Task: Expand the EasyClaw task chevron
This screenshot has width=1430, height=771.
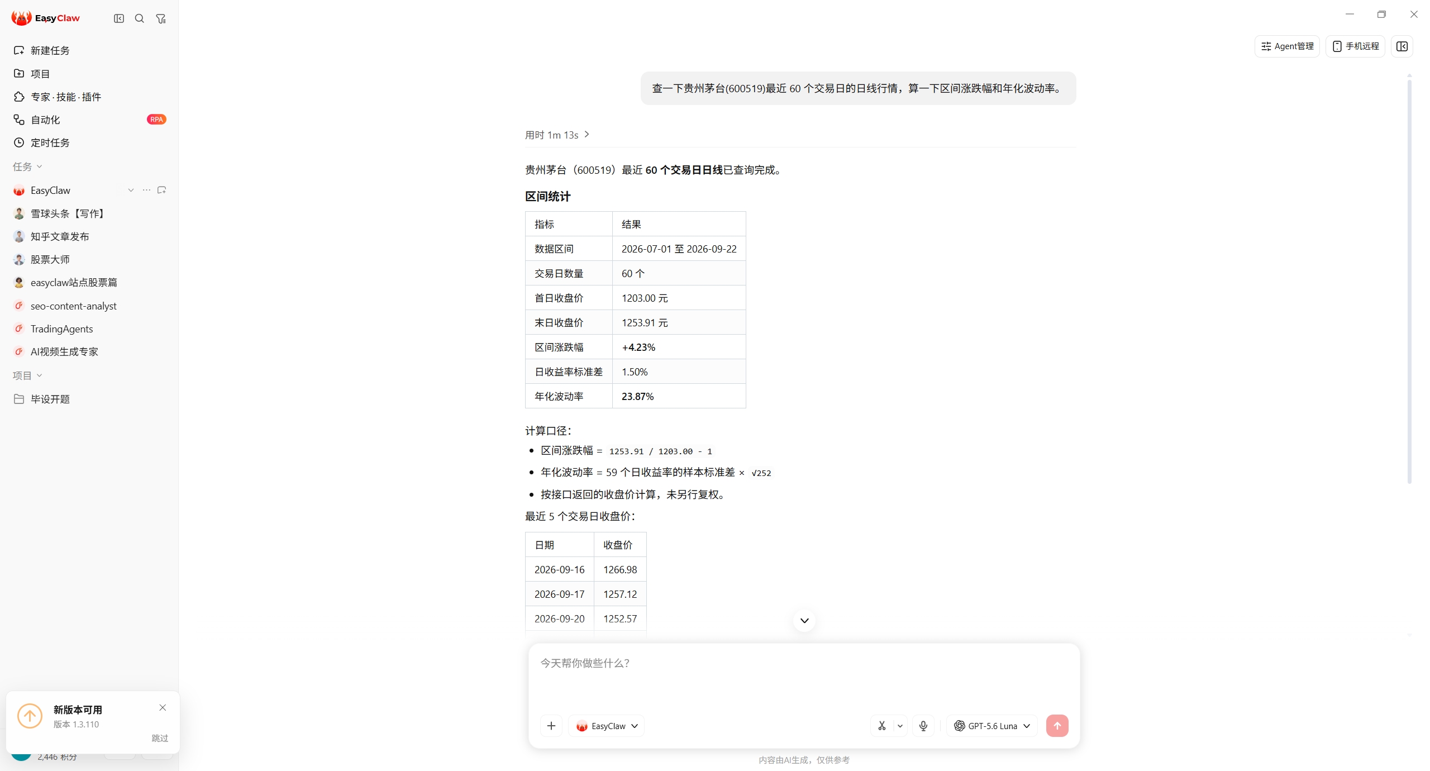Action: tap(131, 190)
